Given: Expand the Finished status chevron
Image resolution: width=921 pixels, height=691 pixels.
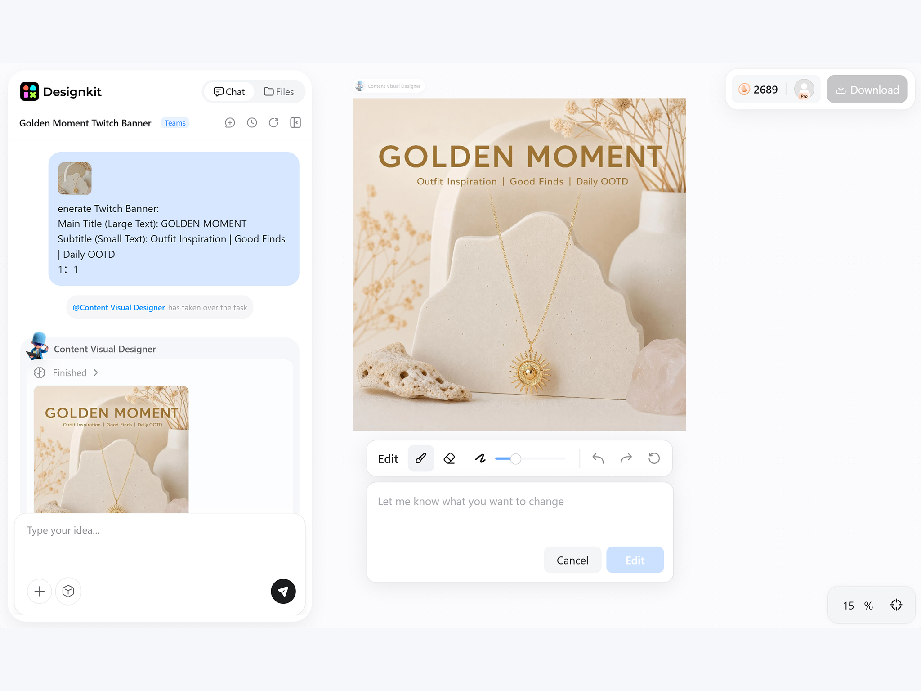Looking at the screenshot, I should (96, 373).
